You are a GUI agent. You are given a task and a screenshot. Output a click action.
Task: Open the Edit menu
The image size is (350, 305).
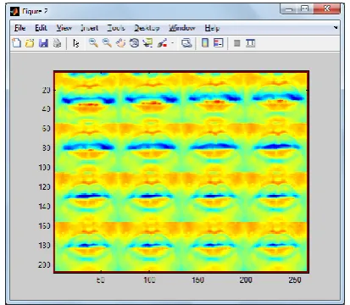click(41, 28)
